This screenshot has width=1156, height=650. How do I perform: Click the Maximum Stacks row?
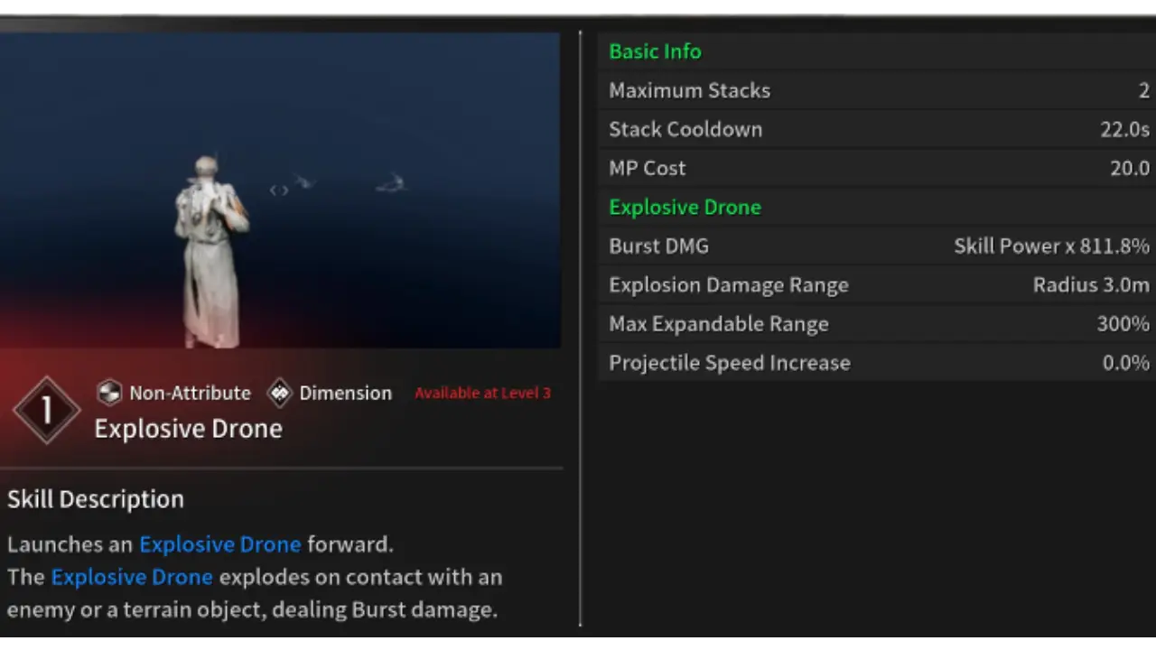pyautogui.click(x=876, y=90)
